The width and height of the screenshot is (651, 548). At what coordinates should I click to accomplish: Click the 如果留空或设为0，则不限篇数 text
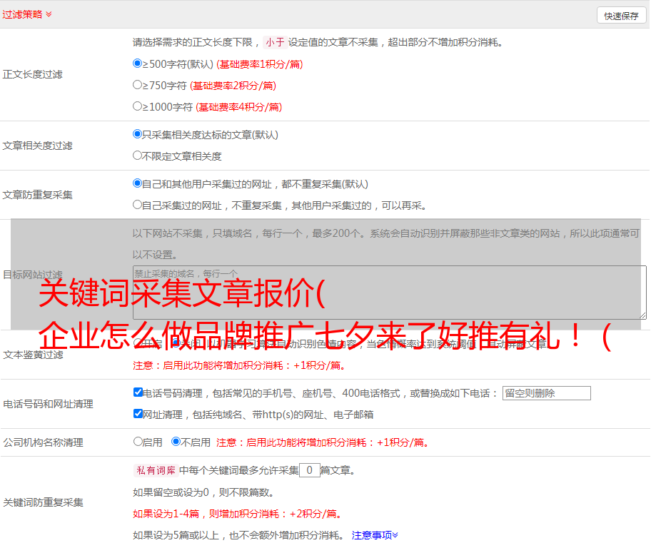point(203,492)
